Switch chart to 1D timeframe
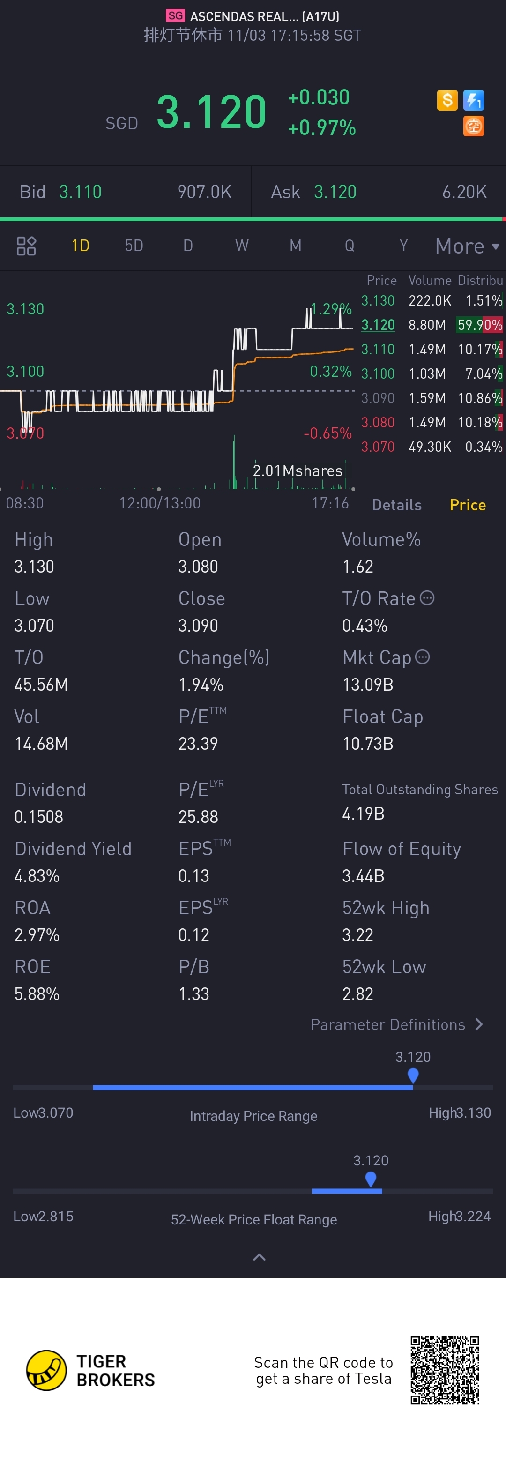Image resolution: width=506 pixels, height=1463 pixels. [80, 246]
